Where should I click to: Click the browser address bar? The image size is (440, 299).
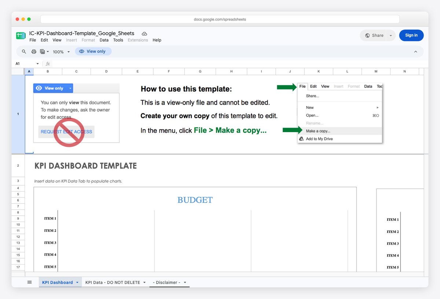point(220,19)
